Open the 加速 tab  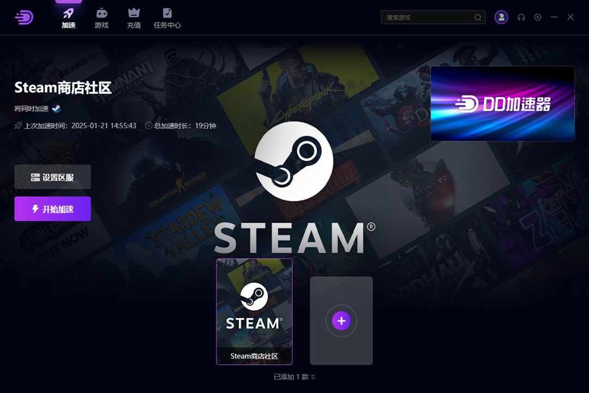pyautogui.click(x=68, y=19)
